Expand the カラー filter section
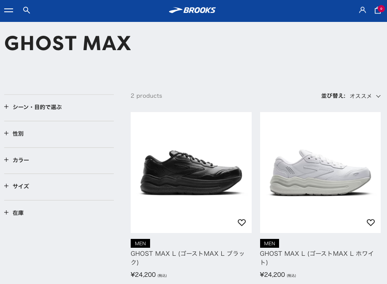Image resolution: width=387 pixels, height=284 pixels. click(20, 160)
